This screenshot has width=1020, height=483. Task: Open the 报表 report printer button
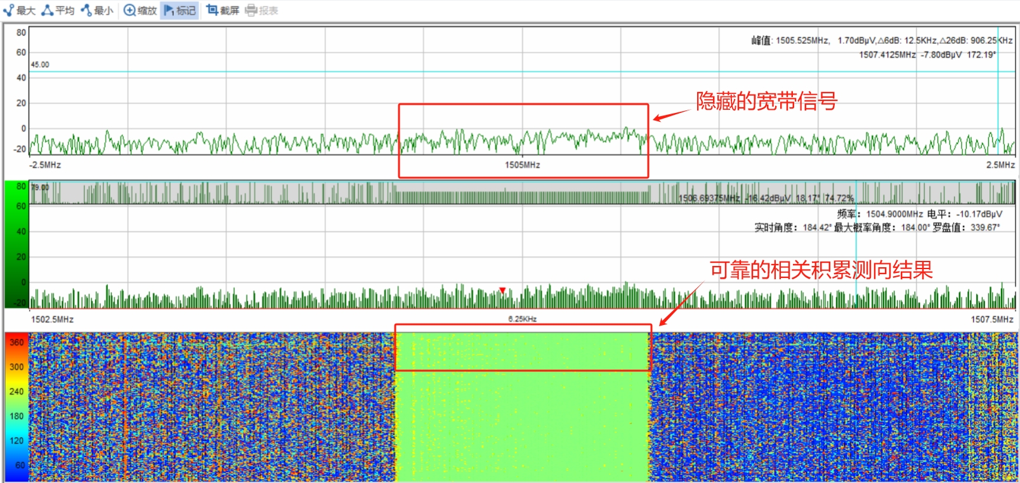[x=261, y=10]
